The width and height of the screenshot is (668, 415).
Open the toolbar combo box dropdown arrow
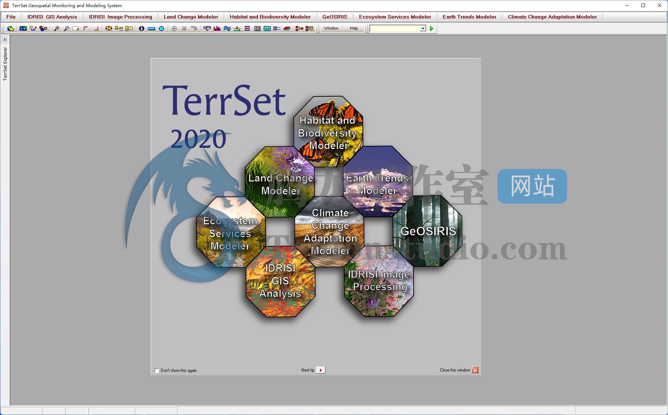click(423, 28)
